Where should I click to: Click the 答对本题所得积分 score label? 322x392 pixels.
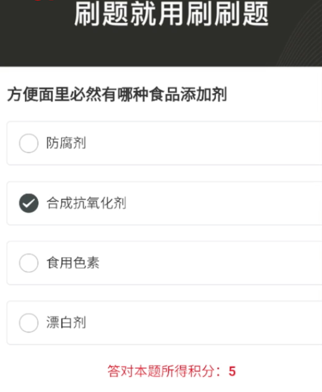tap(164, 371)
